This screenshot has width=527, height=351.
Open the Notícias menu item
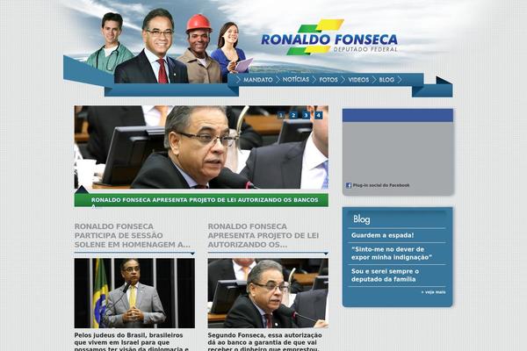(296, 80)
